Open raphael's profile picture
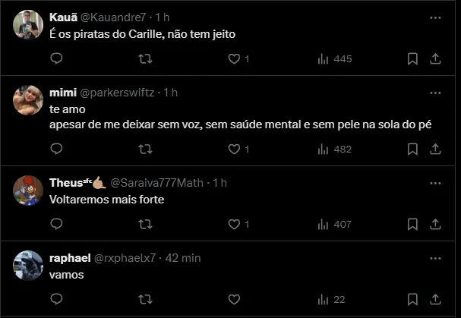461x318 pixels. tap(28, 265)
